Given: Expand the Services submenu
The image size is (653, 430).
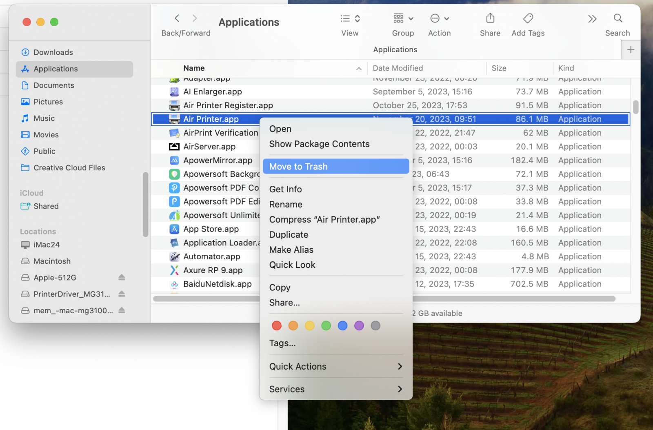Looking at the screenshot, I should click(x=336, y=390).
